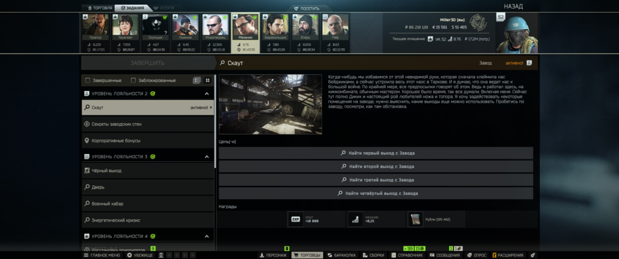Click the group player icon in bottom bar

coord(161,255)
